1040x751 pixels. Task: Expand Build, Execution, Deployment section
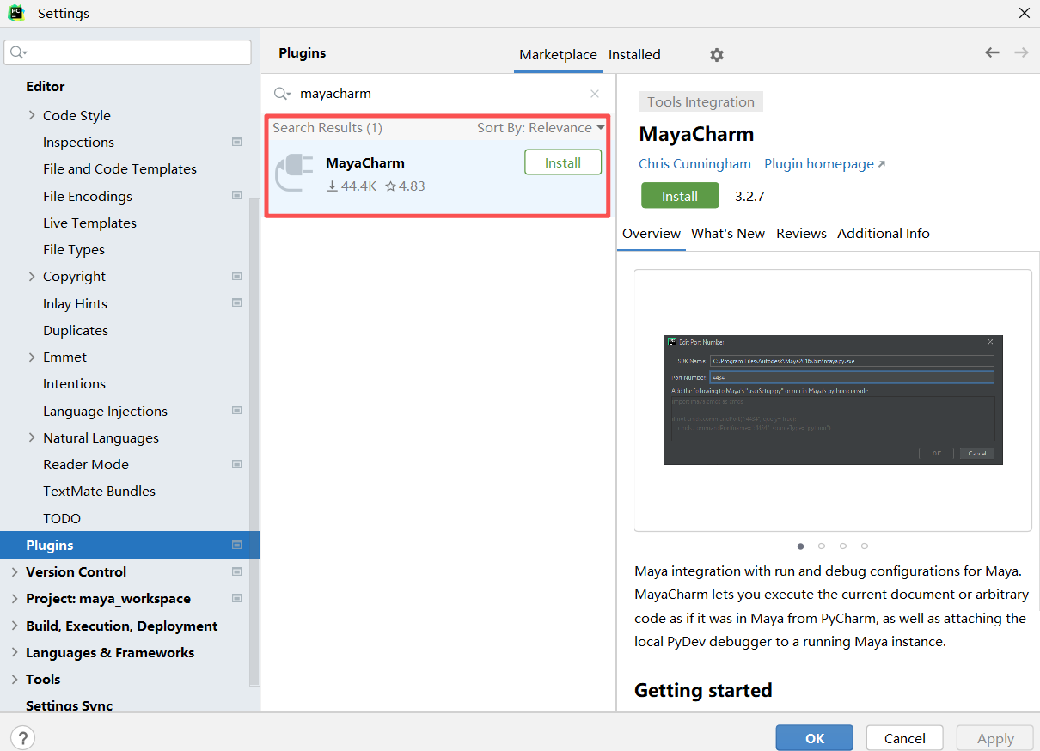tap(15, 626)
